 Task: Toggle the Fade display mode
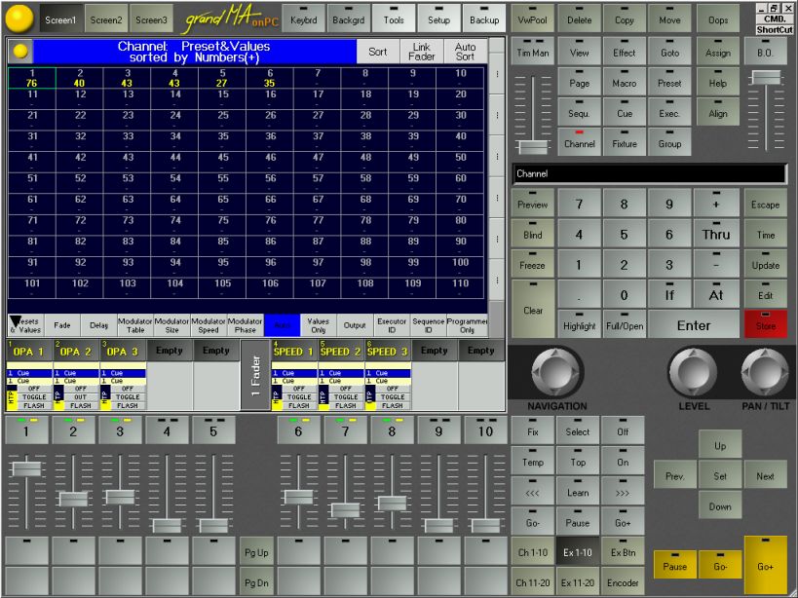pos(62,325)
